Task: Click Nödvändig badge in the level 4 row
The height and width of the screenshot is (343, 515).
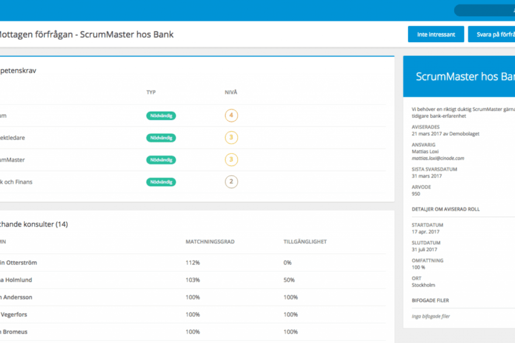Action: [161, 116]
